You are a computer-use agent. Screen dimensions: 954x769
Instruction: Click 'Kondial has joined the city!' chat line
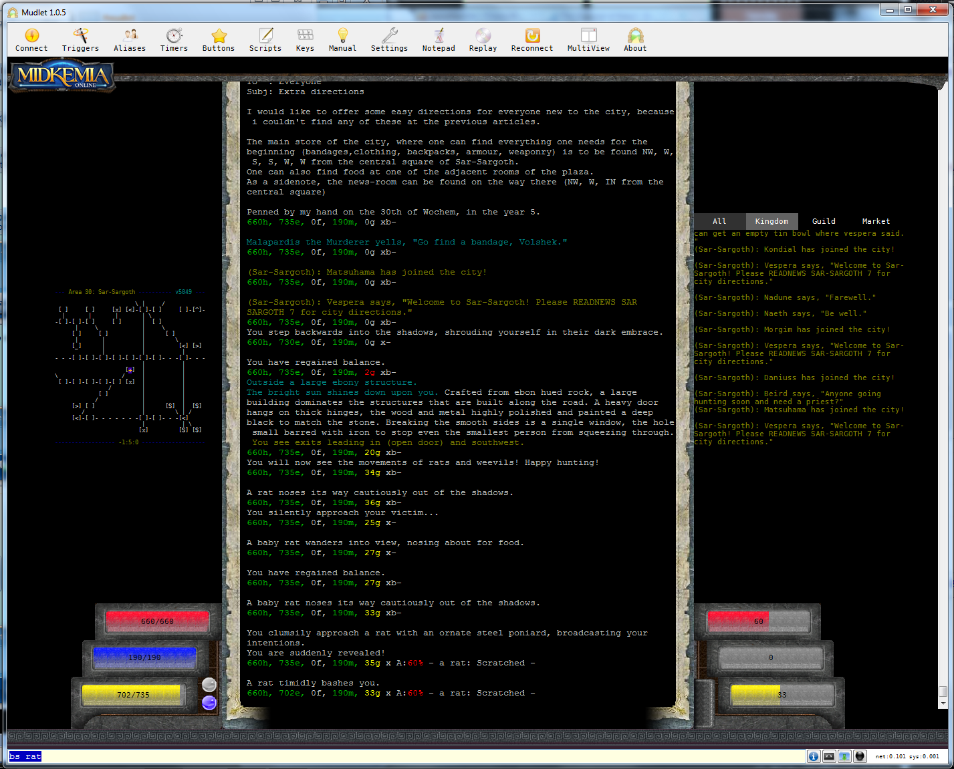coord(794,249)
